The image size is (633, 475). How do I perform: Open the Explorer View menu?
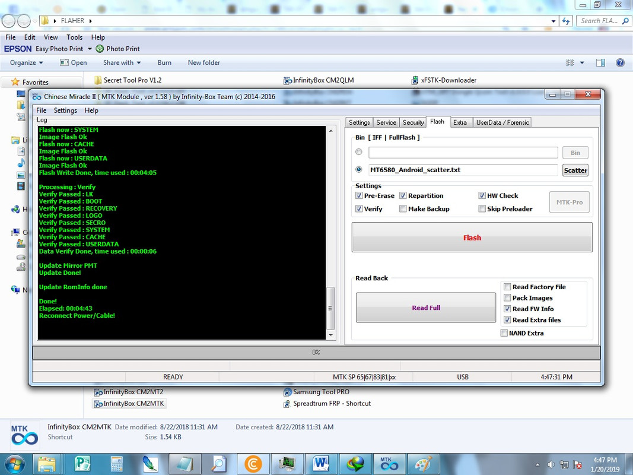click(x=51, y=37)
